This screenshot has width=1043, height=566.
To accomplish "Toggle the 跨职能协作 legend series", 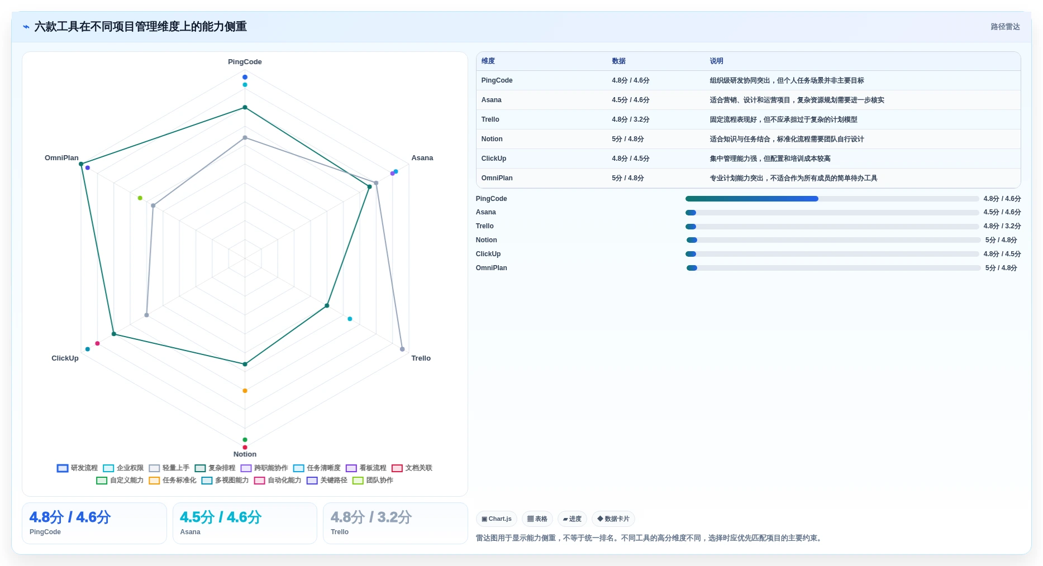I will coord(264,468).
